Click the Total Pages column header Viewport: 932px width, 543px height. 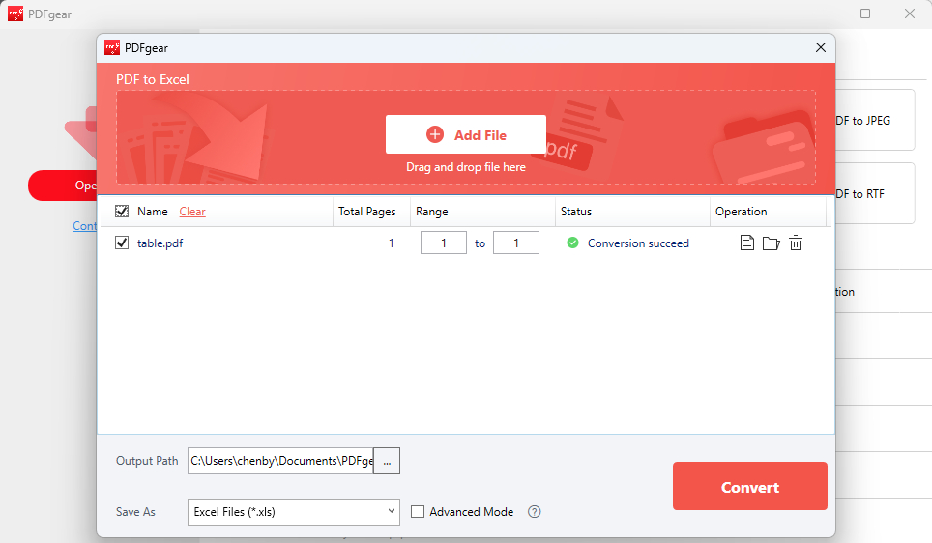[366, 212]
